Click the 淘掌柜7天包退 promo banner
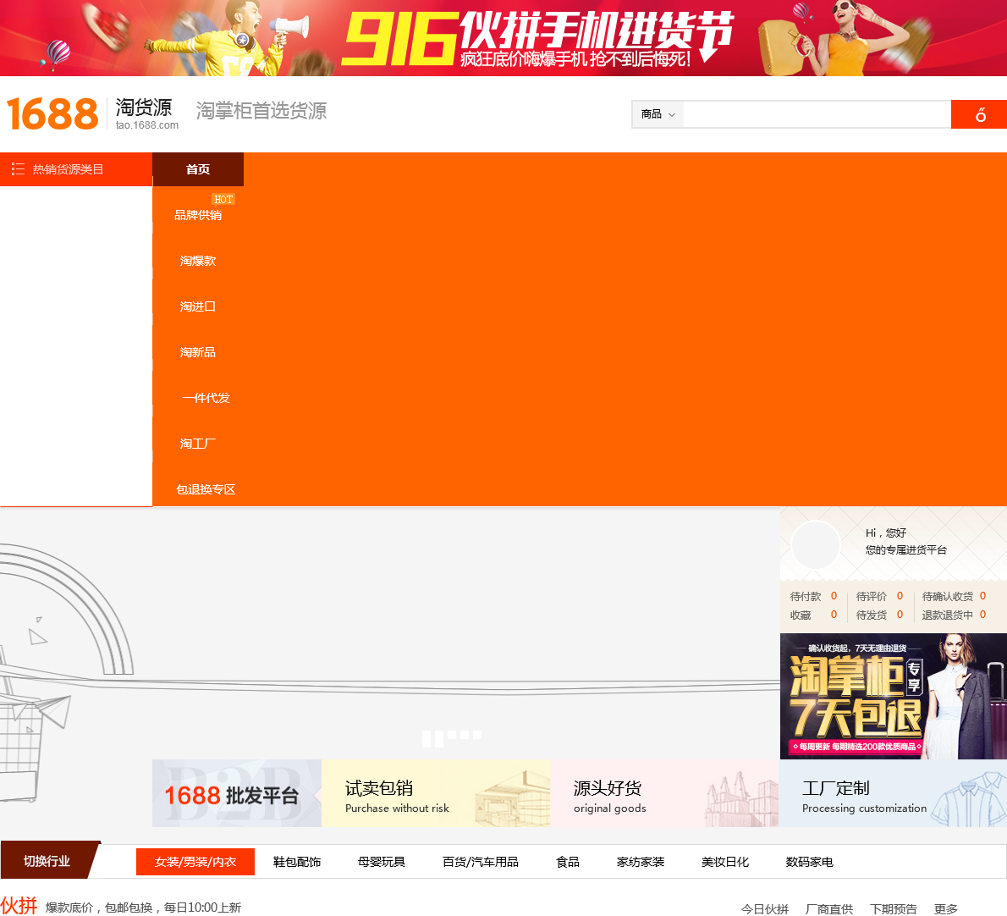The image size is (1007, 916). (894, 697)
